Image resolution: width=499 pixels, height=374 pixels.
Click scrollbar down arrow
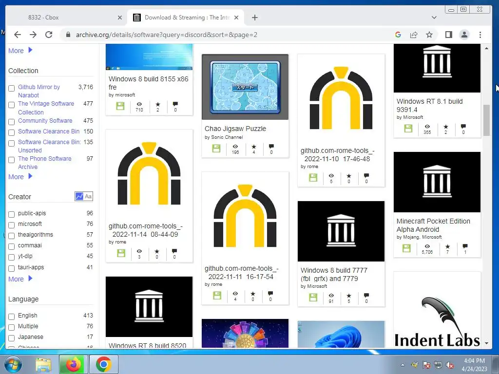coord(486,343)
